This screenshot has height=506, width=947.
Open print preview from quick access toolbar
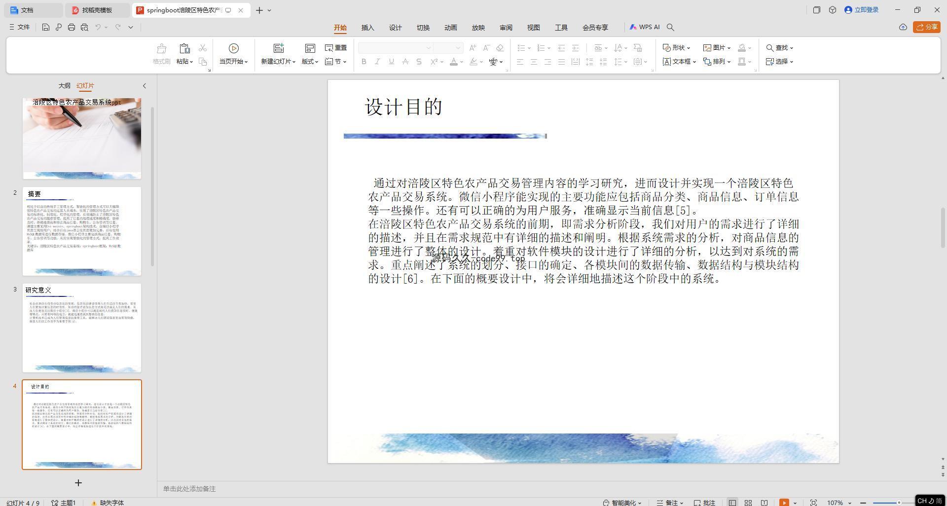point(84,28)
